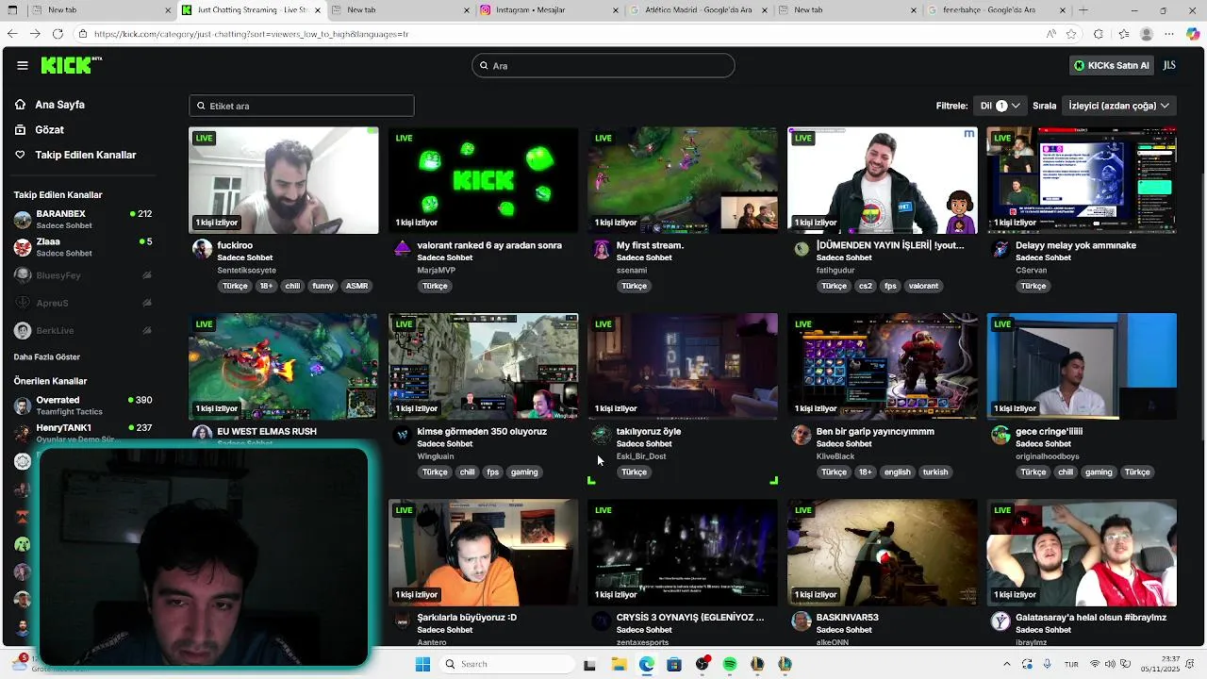Open File Explorer from taskbar
Screen dimensions: 1207x679
pyautogui.click(x=619, y=664)
